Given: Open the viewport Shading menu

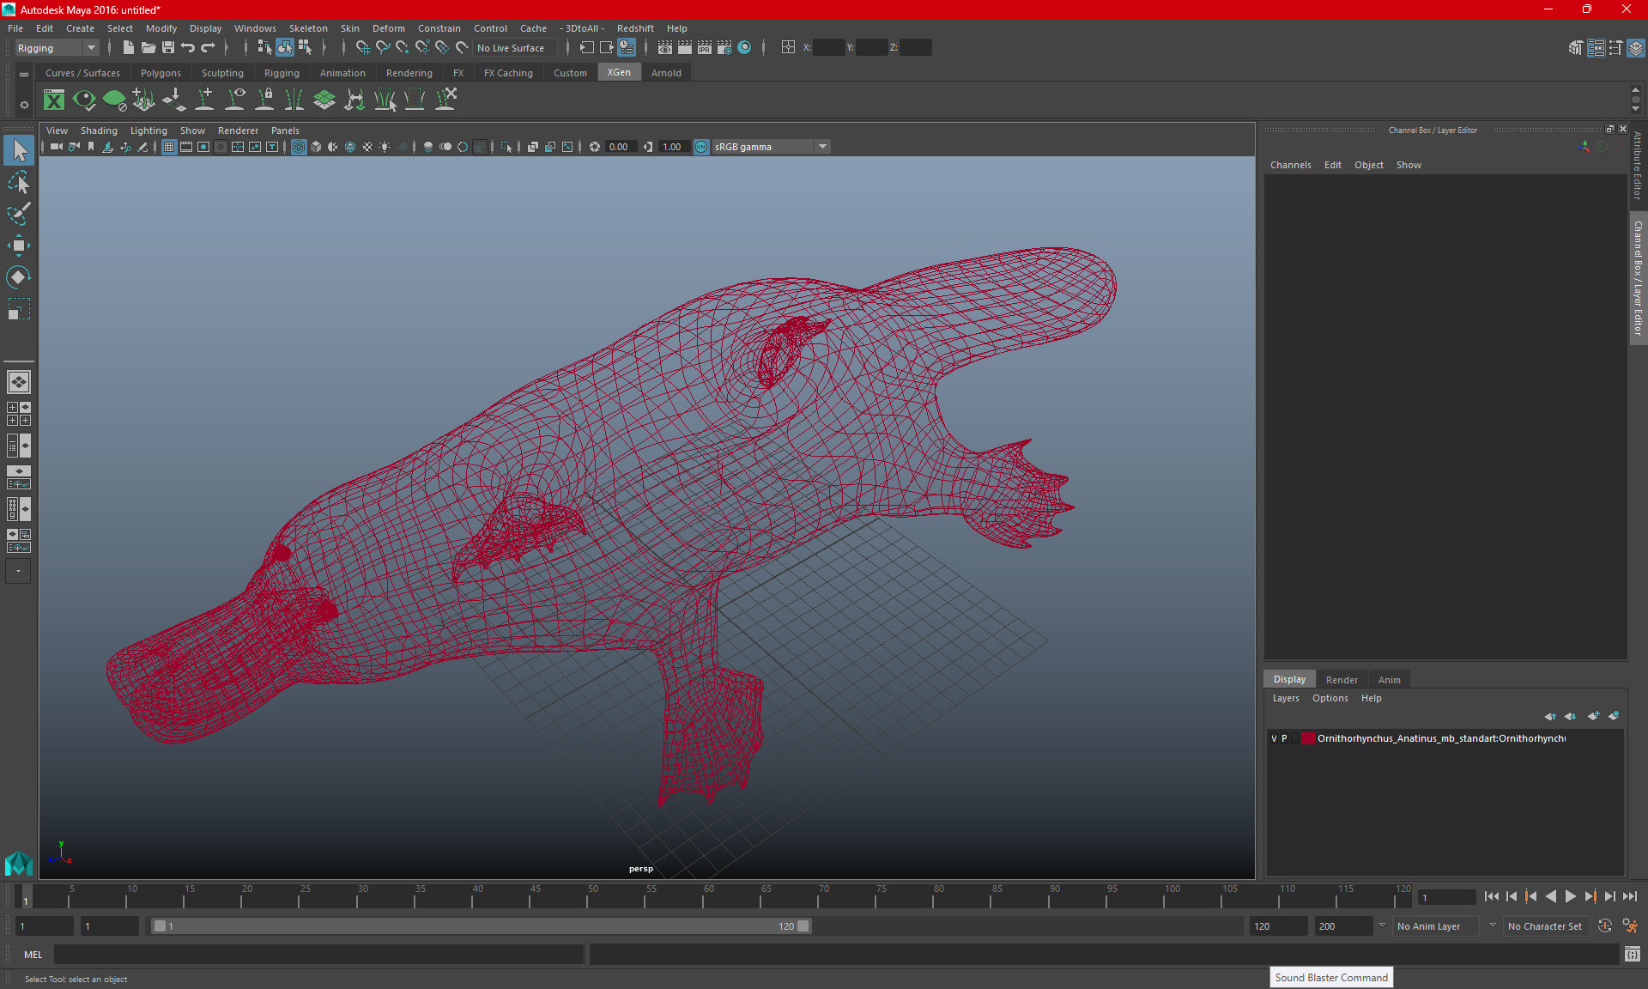Looking at the screenshot, I should tap(99, 130).
